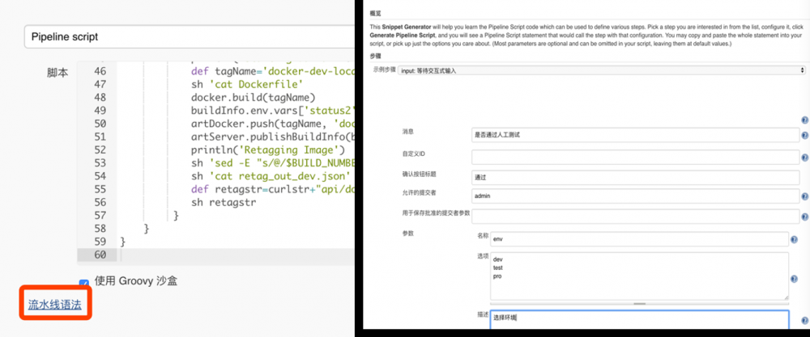Click the empty editor line 60

coord(237,255)
